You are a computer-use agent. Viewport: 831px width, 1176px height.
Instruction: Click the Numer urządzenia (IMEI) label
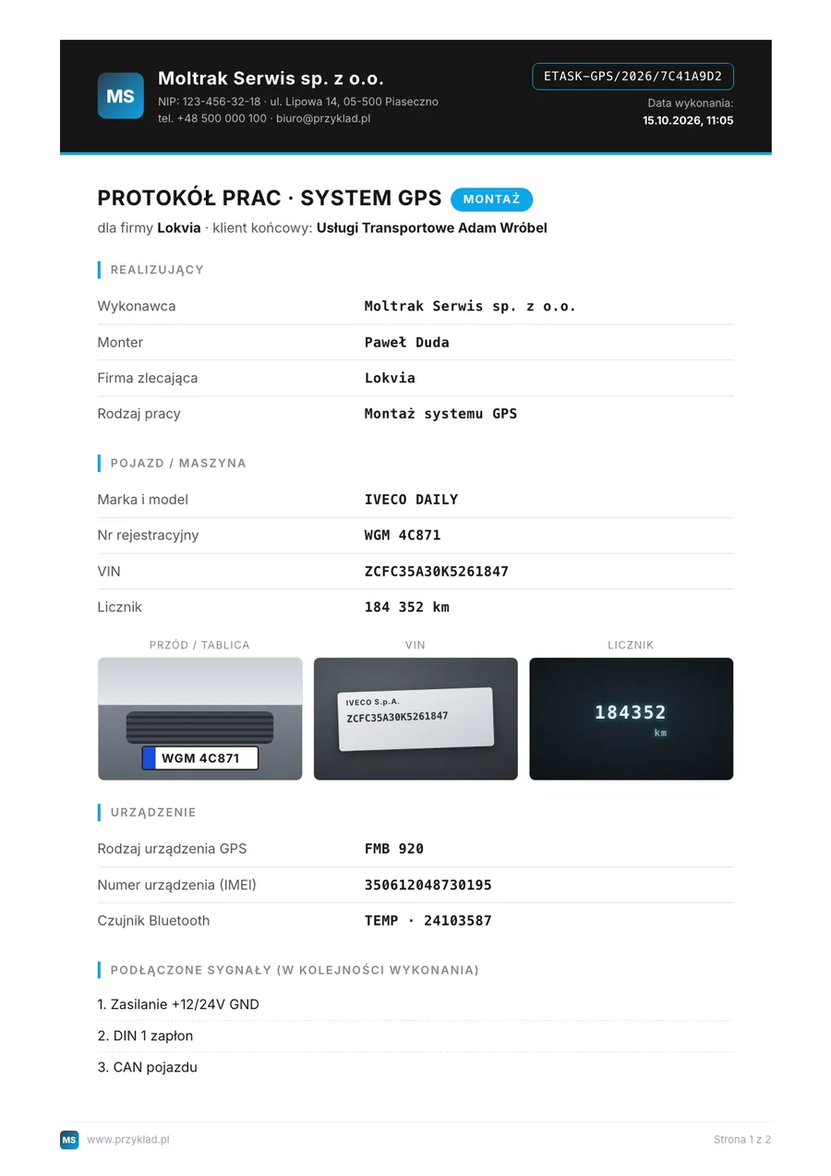pyautogui.click(x=176, y=885)
